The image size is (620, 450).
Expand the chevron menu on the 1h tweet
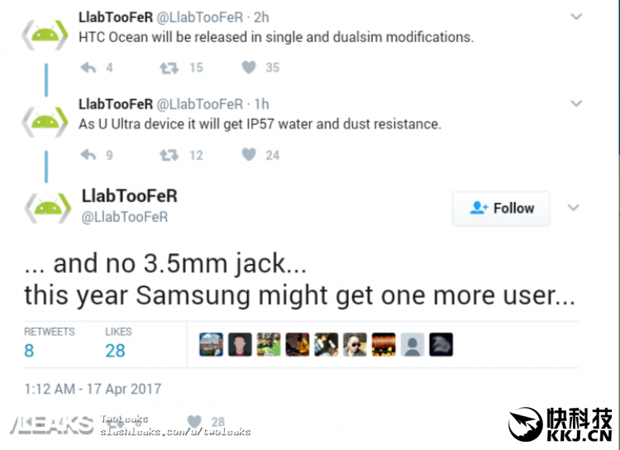576,103
